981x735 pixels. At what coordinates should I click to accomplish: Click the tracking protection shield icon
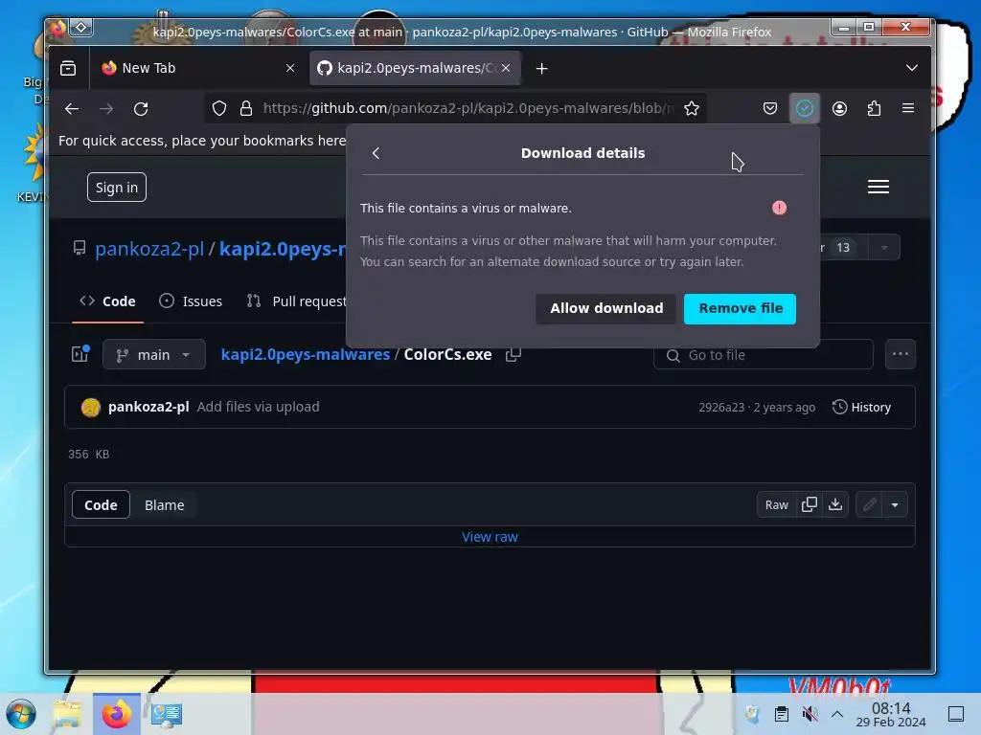(219, 109)
